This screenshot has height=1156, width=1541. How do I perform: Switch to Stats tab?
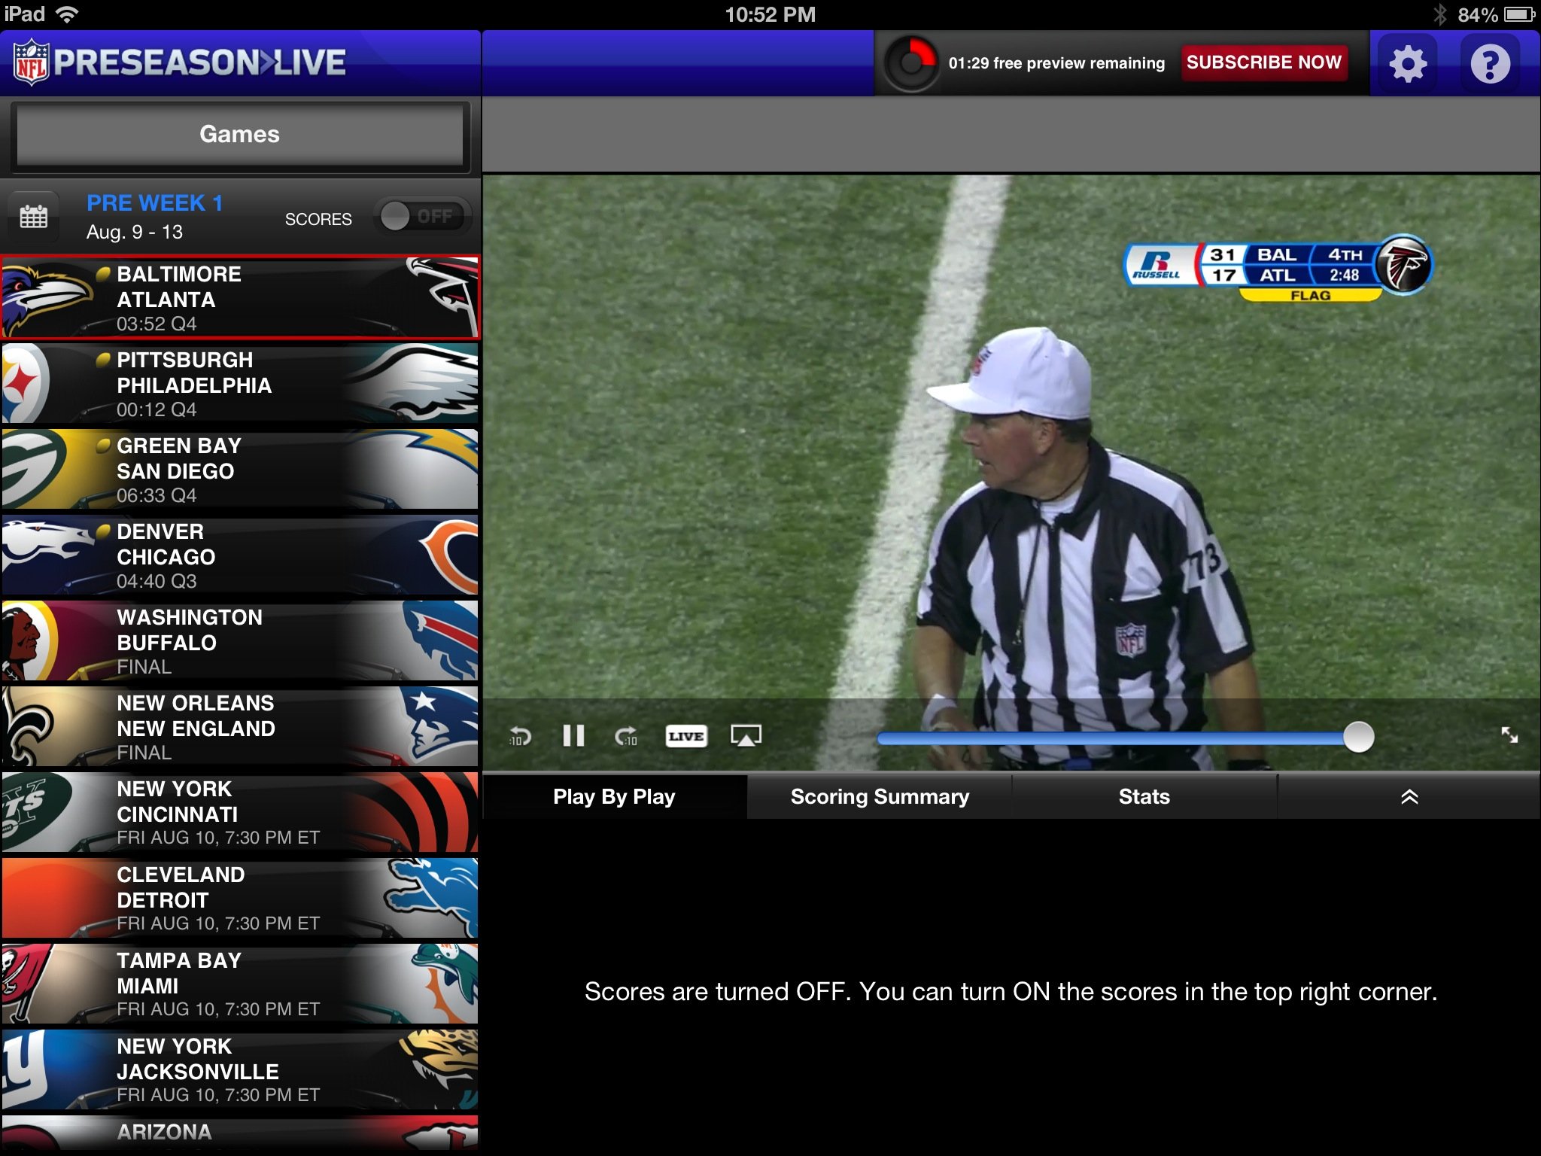click(x=1144, y=796)
